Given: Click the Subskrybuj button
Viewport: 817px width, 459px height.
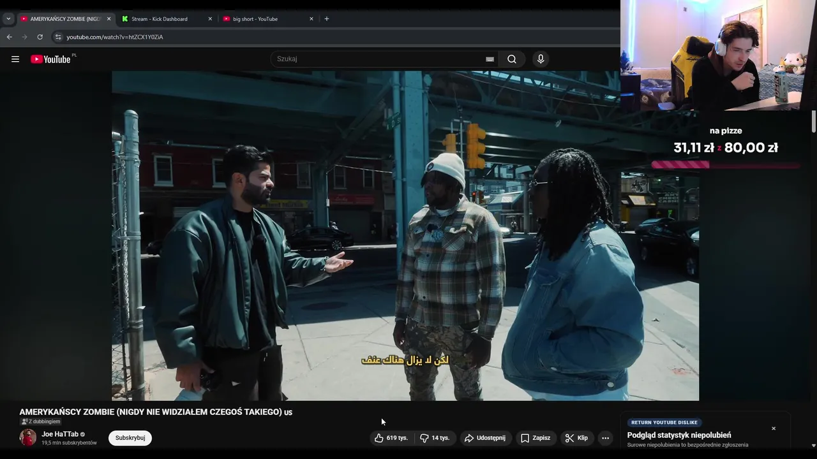Looking at the screenshot, I should (130, 438).
